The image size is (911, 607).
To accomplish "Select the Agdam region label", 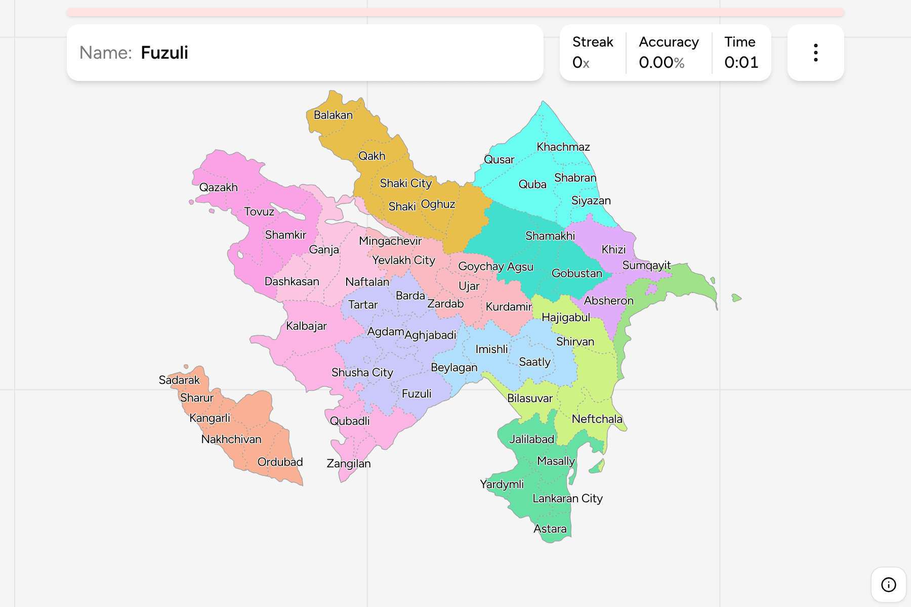I will click(x=385, y=332).
